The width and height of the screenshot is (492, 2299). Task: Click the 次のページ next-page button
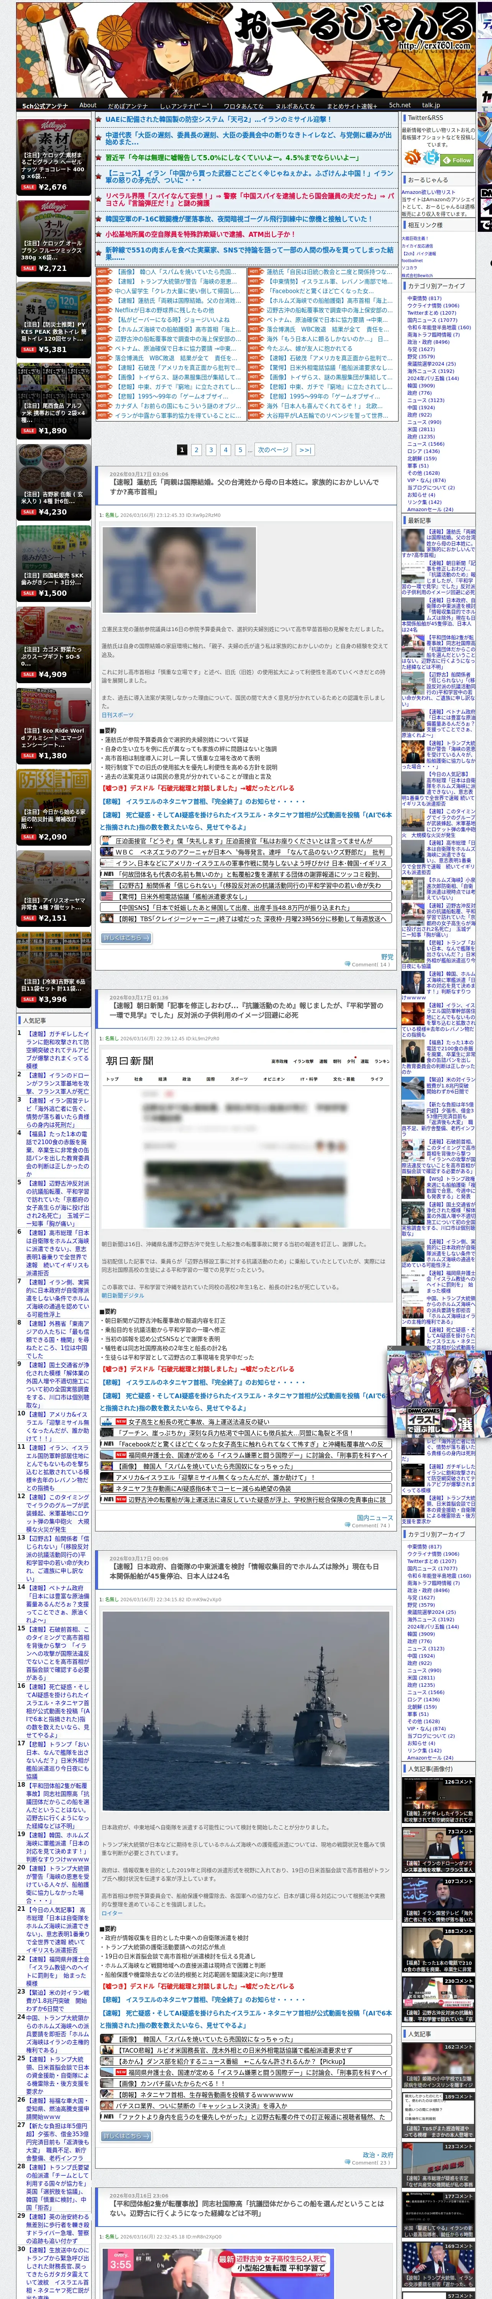273,450
